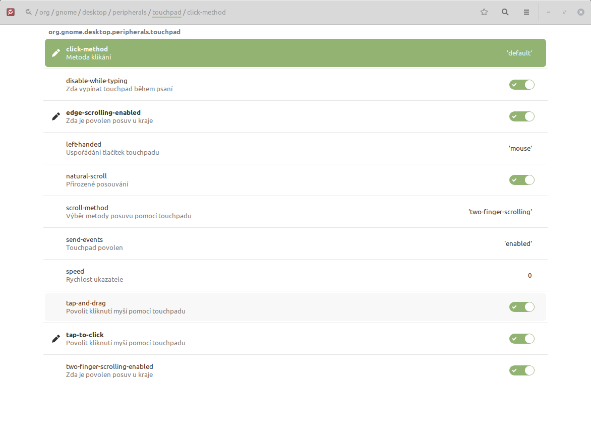591x443 pixels.
Task: Navigate to 'desktop' path segment
Action: [94, 12]
